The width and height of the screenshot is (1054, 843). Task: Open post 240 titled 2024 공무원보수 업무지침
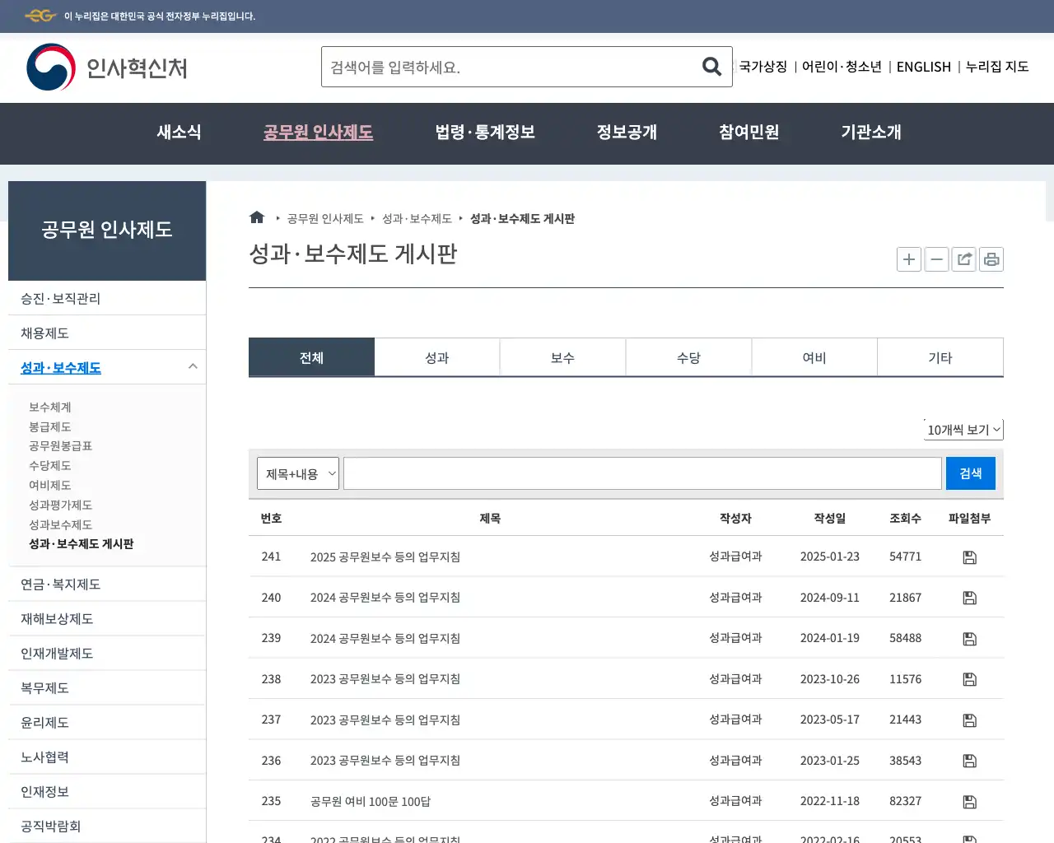(385, 597)
